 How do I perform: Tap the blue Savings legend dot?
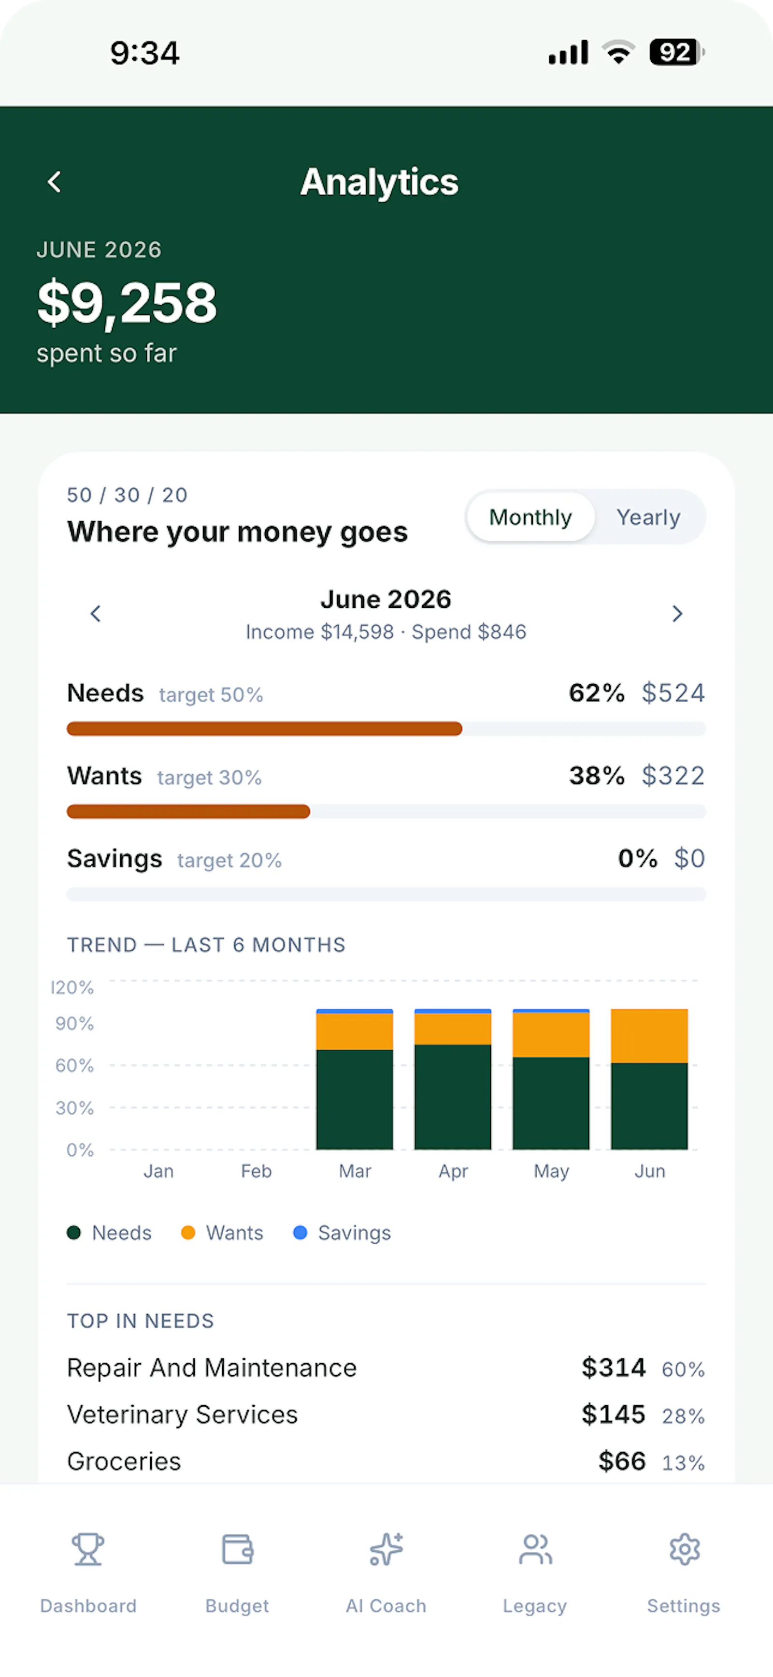click(300, 1232)
